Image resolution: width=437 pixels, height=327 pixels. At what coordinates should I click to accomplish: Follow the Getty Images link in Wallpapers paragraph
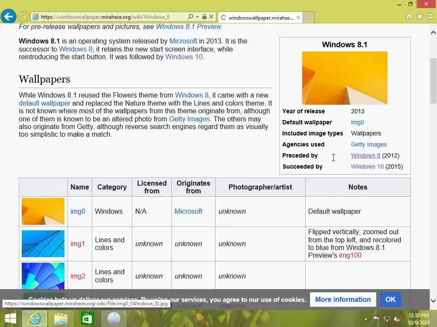[189, 119]
